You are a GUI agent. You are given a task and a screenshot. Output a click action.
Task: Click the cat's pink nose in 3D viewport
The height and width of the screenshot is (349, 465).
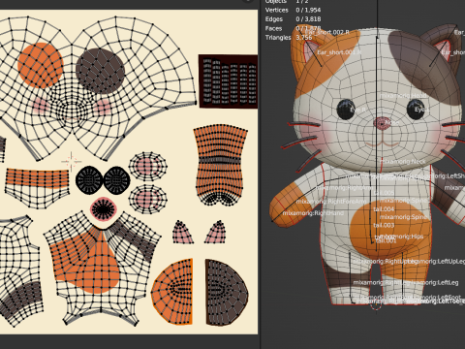[382, 123]
